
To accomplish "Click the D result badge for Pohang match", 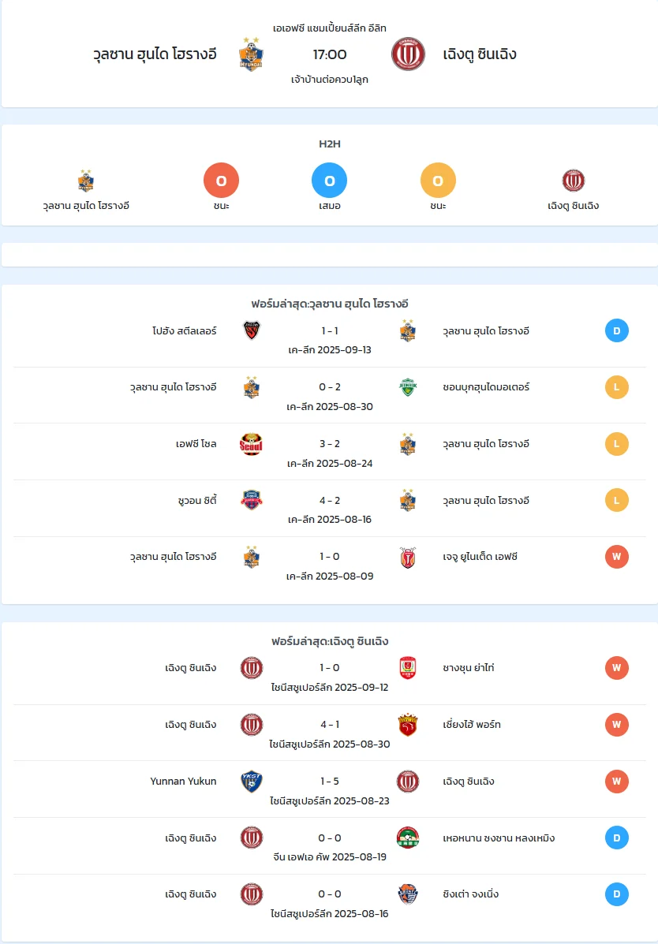I will (616, 330).
